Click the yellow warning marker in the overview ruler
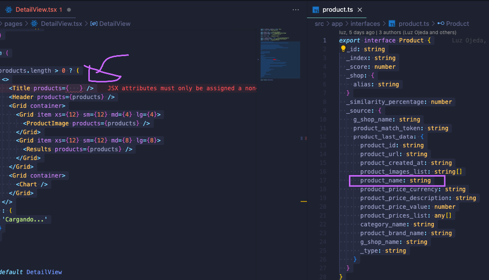 point(304,201)
